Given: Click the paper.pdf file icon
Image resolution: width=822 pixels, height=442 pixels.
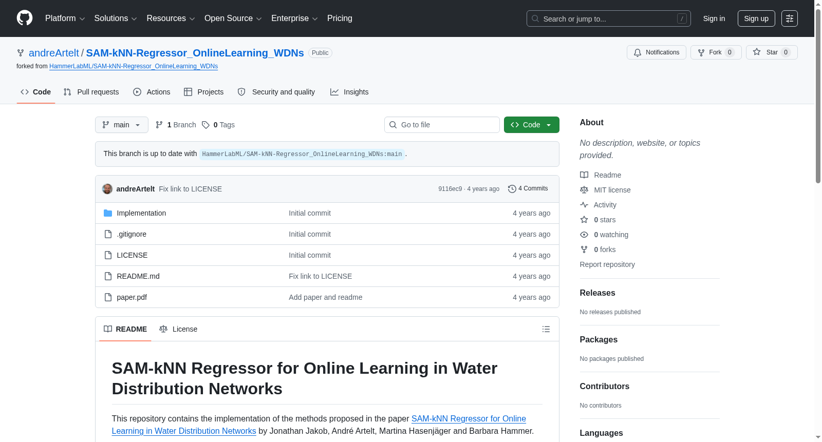Looking at the screenshot, I should (x=108, y=297).
